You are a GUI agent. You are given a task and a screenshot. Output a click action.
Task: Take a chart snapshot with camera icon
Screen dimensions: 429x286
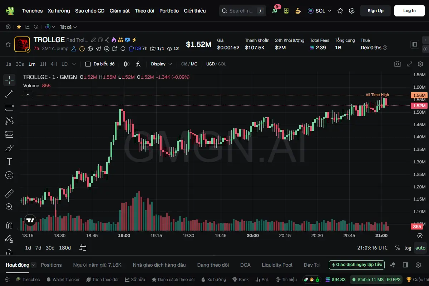397,64
